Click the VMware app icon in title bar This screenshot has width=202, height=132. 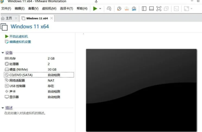[x=2, y=2]
